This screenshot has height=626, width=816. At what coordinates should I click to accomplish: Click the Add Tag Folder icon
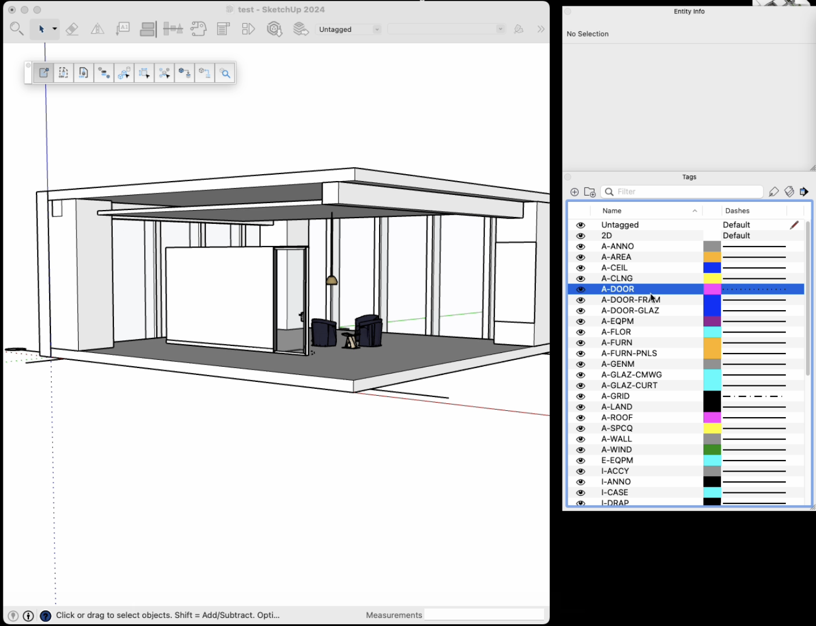[x=590, y=192]
